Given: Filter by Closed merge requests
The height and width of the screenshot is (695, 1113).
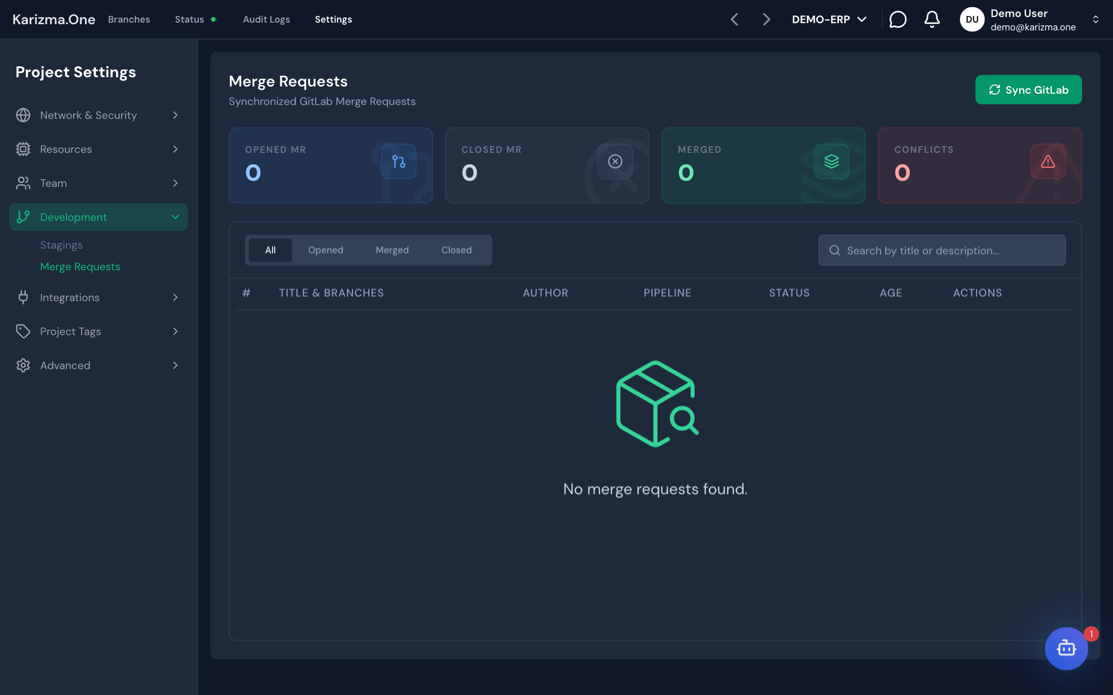Looking at the screenshot, I should (x=457, y=250).
